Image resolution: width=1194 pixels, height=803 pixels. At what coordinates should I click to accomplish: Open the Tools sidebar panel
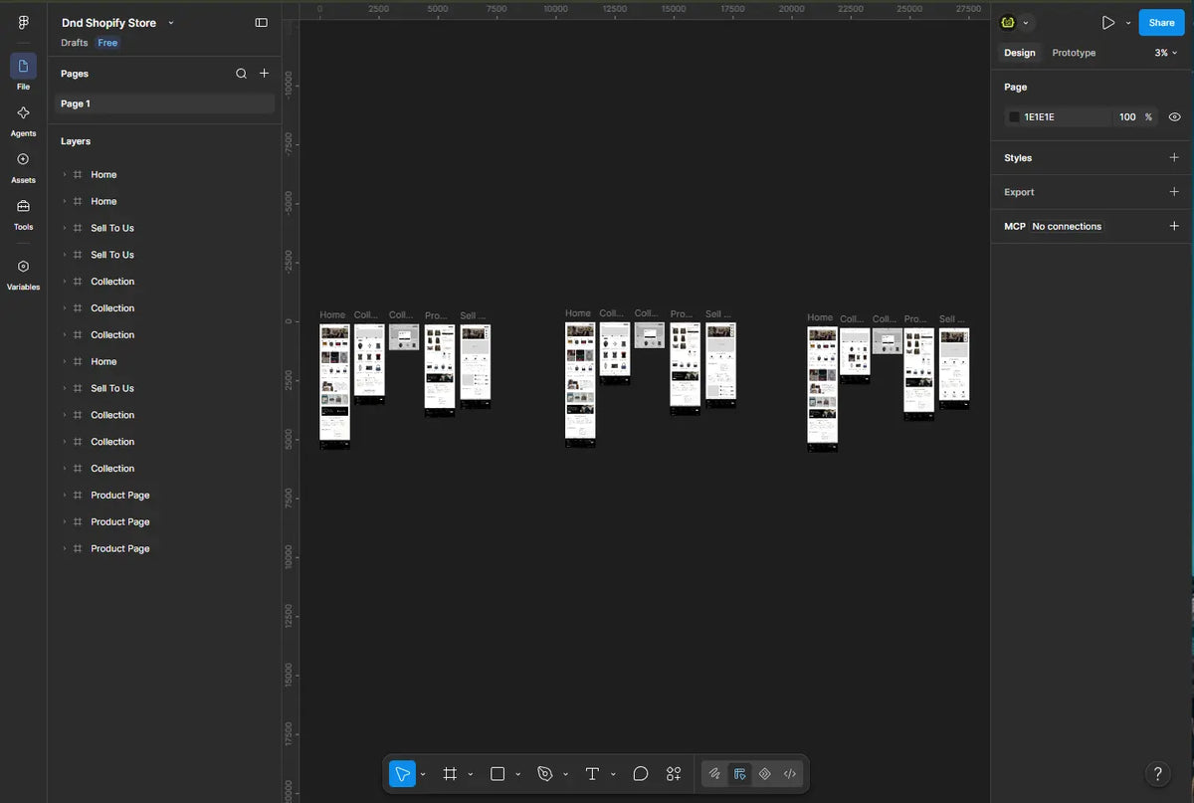coord(23,213)
